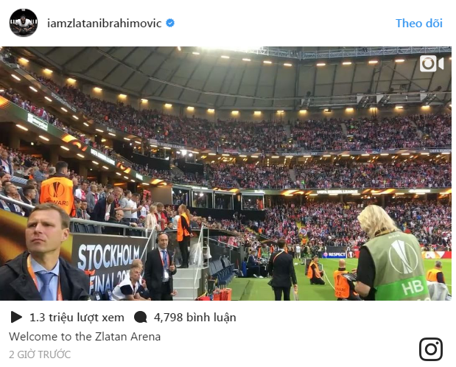Click the Stockholm Final banner in video
Screen dimensions: 456x367
(x=108, y=265)
